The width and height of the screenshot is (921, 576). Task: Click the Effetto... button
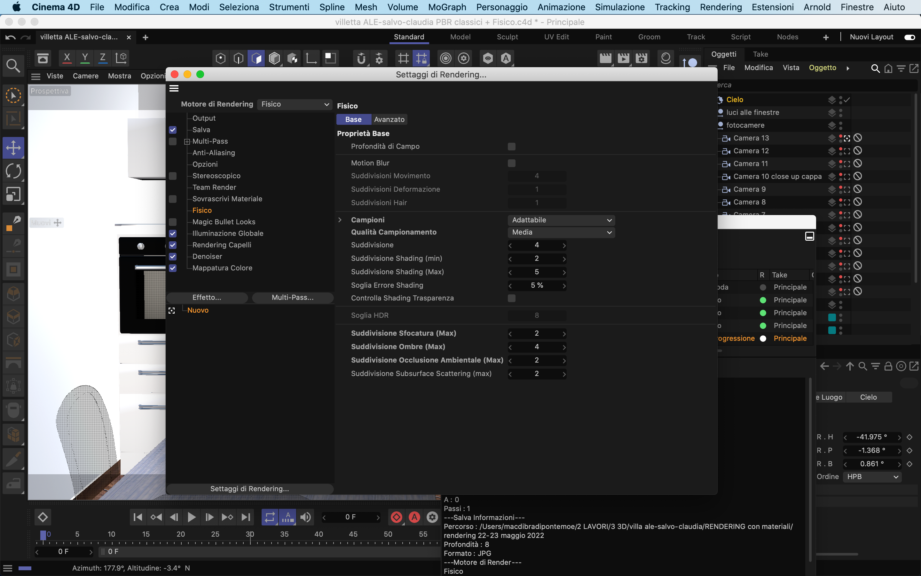(207, 298)
